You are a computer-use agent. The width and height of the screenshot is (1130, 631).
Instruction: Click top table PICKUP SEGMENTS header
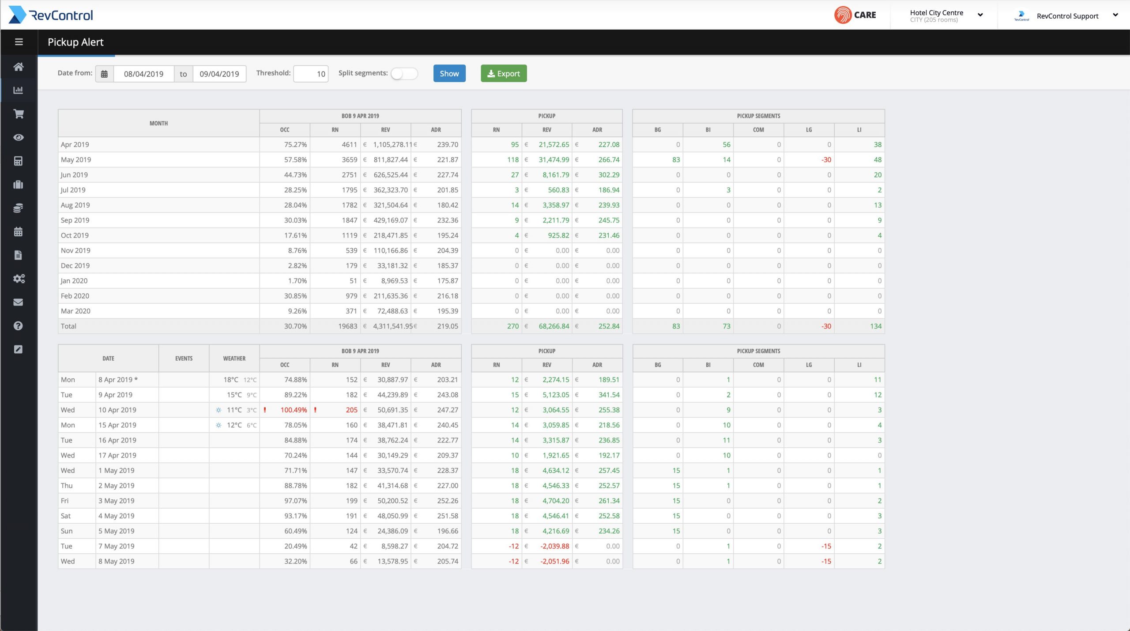point(758,116)
